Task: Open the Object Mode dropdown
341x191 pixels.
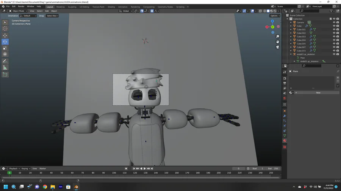Action: click(x=18, y=11)
